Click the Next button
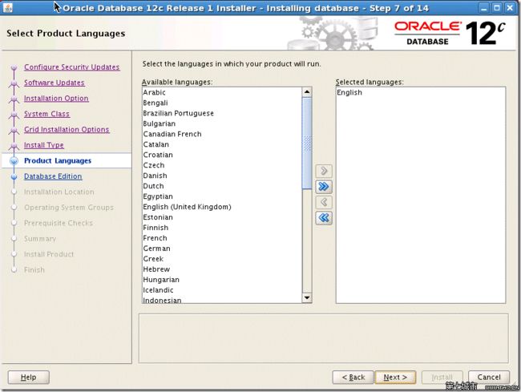 coord(395,378)
